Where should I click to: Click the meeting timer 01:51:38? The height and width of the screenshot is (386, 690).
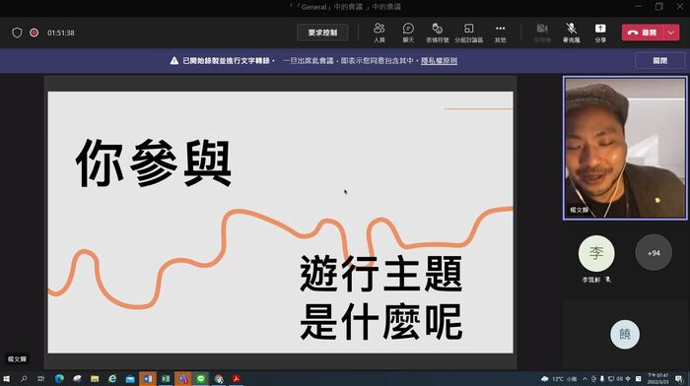[61, 32]
